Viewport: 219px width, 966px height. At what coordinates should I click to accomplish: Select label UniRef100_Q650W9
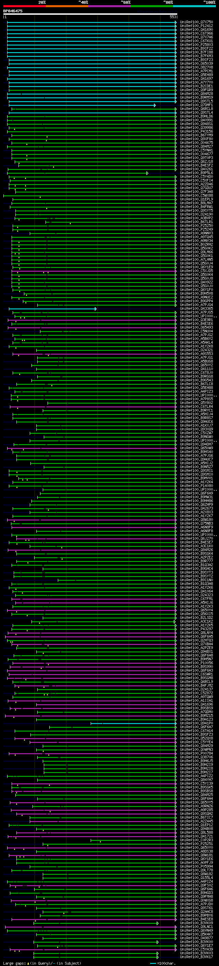pyautogui.click(x=196, y=448)
